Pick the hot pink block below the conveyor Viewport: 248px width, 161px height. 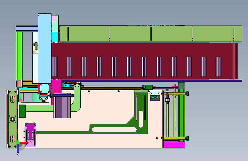[56, 87]
